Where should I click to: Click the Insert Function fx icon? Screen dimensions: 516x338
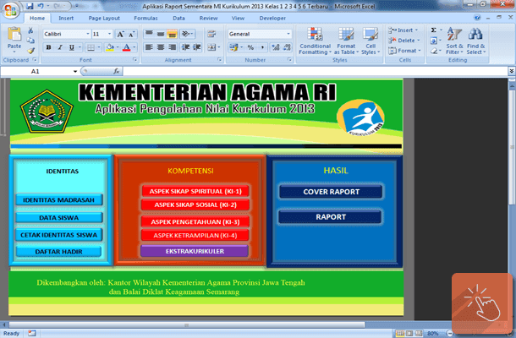coord(116,71)
